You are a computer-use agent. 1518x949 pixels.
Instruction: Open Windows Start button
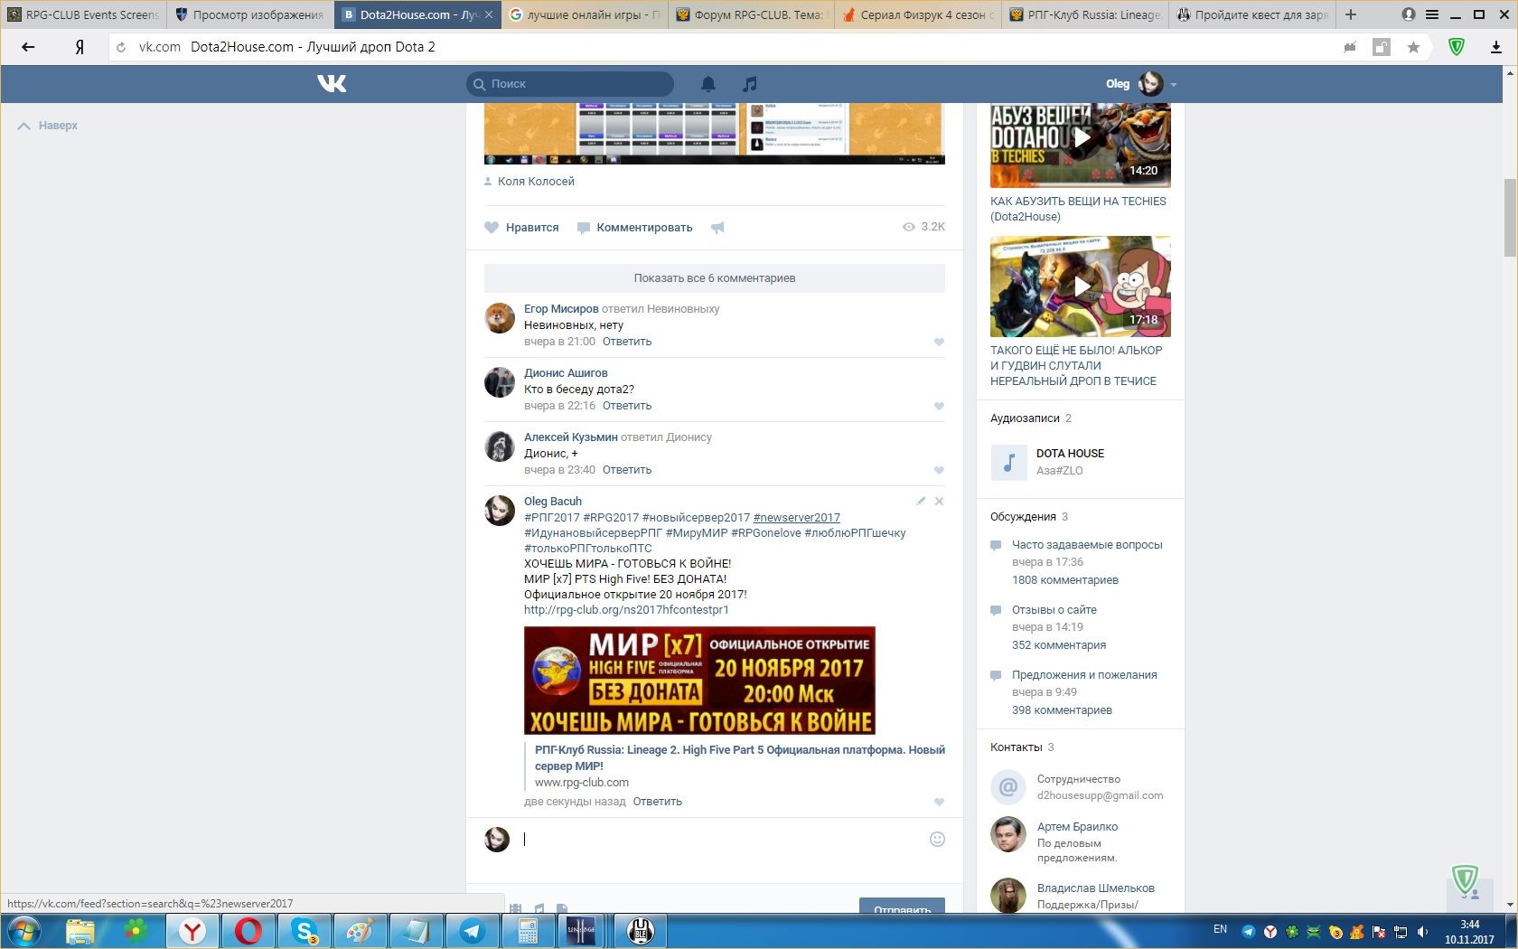(23, 931)
